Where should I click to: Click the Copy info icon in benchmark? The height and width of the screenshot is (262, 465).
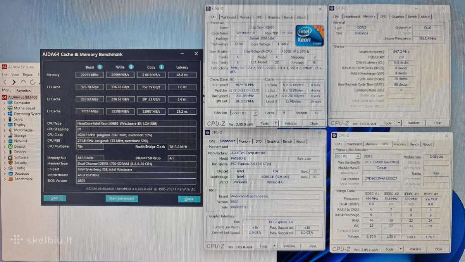point(161,67)
